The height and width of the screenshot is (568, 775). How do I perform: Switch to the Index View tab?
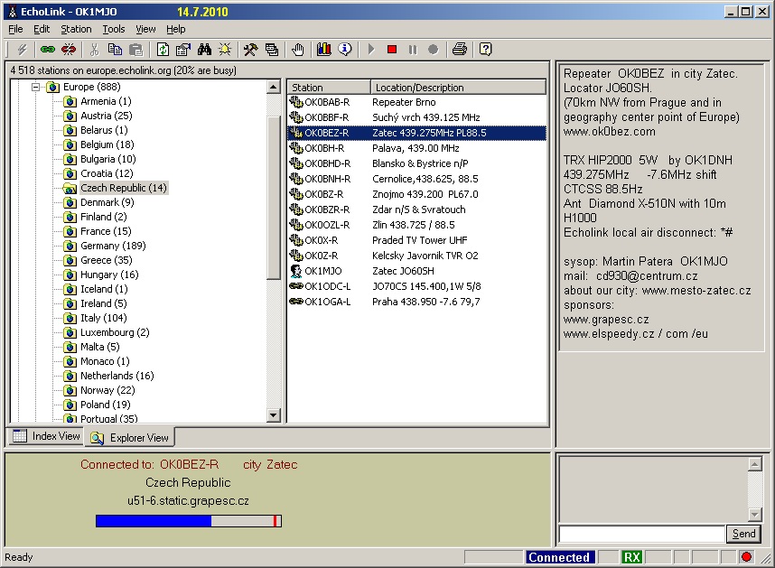(x=46, y=436)
